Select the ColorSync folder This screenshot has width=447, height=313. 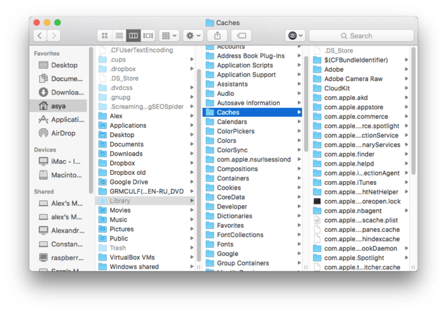point(252,150)
